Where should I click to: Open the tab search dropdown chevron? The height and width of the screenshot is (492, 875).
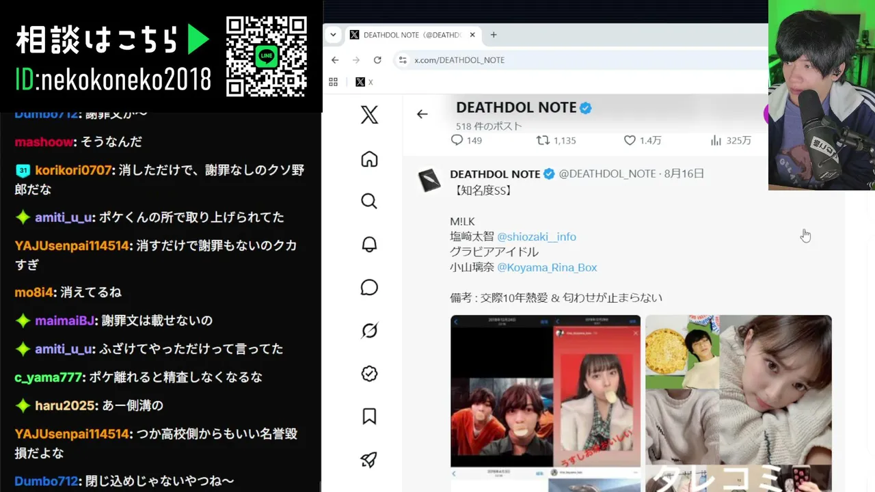333,35
